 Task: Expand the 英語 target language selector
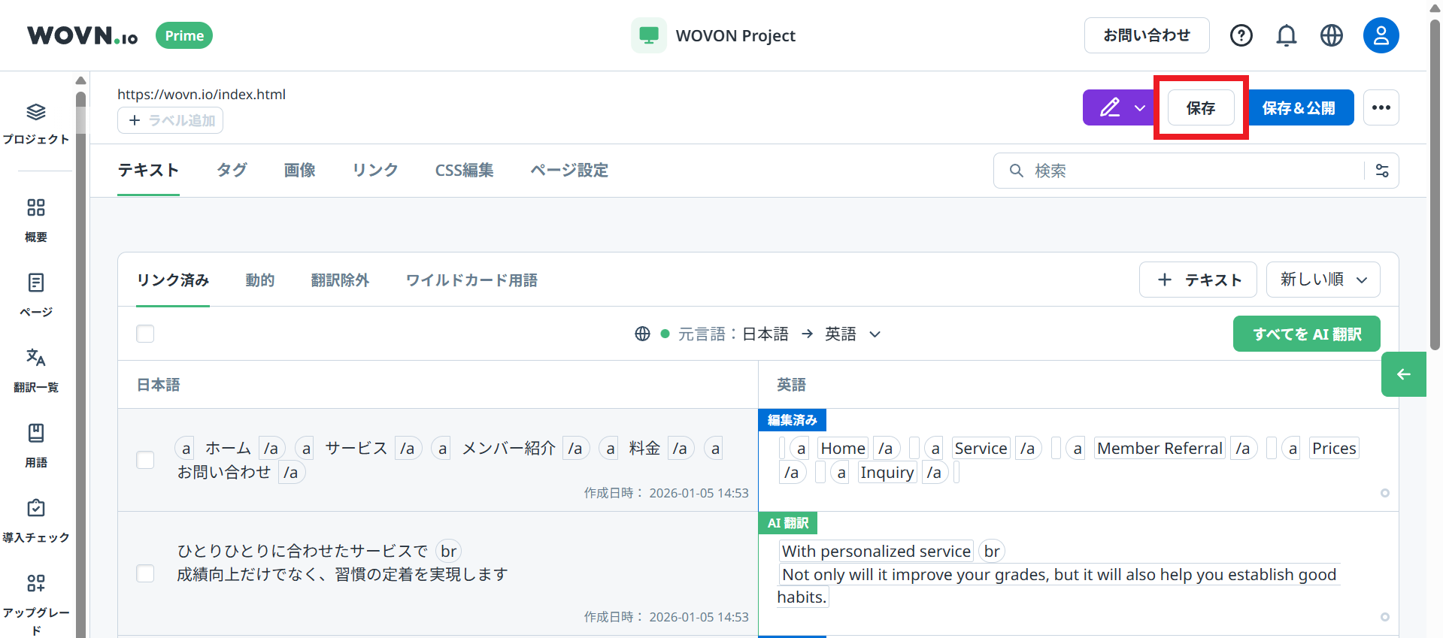coord(852,334)
